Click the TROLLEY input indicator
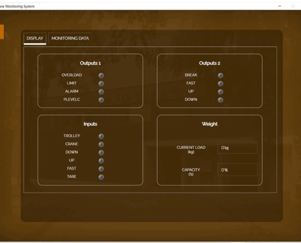Screen dimensions: 301x243 [101, 136]
